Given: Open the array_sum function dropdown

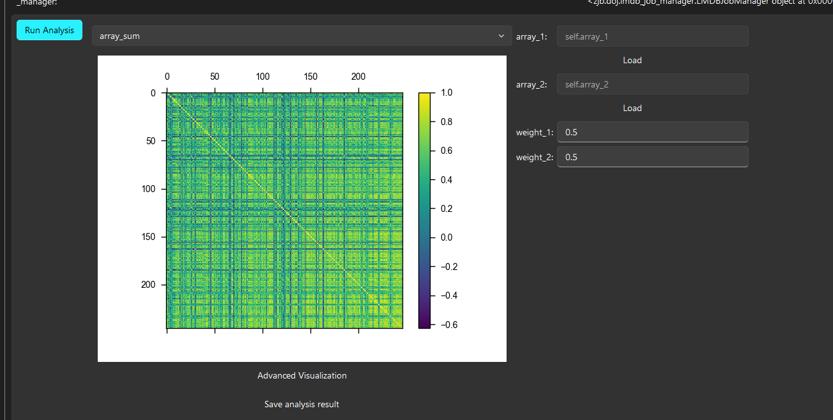Looking at the screenshot, I should 302,36.
